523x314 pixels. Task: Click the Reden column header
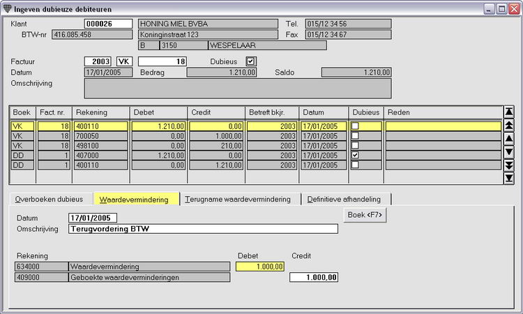click(x=444, y=112)
